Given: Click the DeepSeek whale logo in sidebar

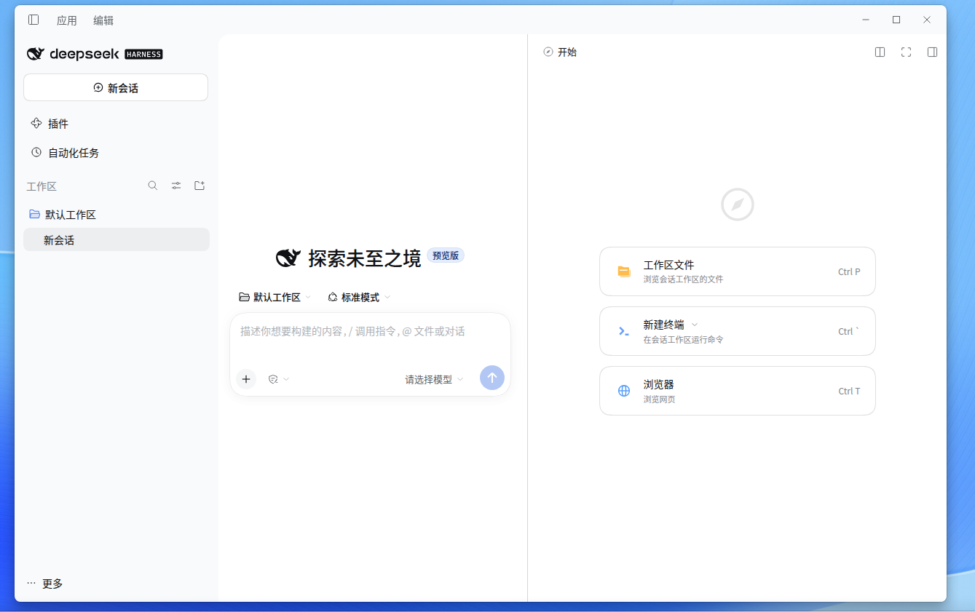Looking at the screenshot, I should pyautogui.click(x=36, y=54).
